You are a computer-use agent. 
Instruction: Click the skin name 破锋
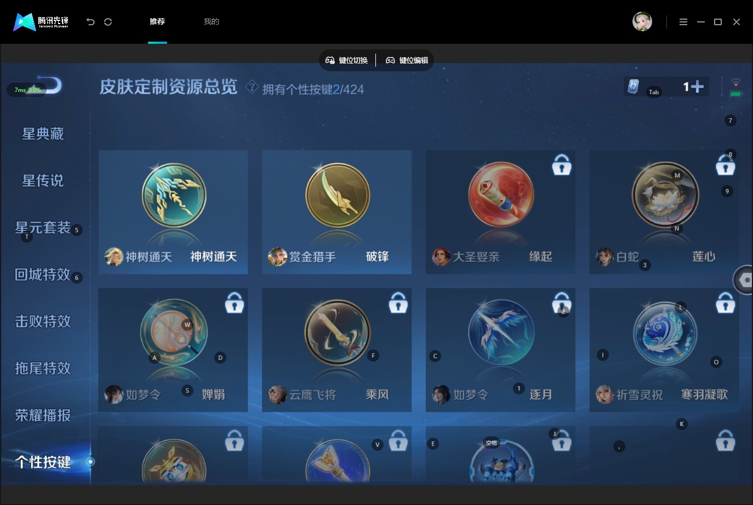pos(377,257)
